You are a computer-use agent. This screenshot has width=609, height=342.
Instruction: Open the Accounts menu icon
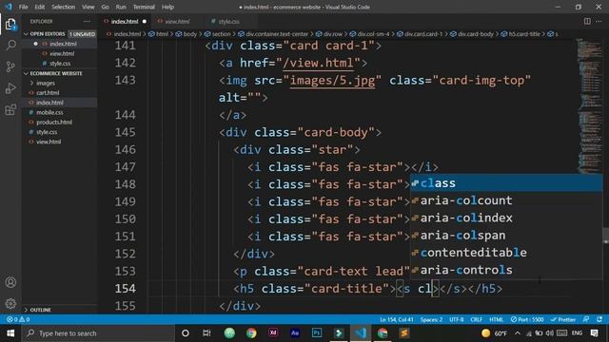[10, 282]
